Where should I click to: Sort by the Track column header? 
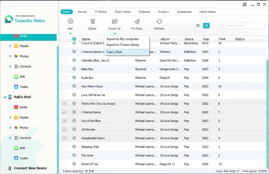pyautogui.click(x=222, y=39)
